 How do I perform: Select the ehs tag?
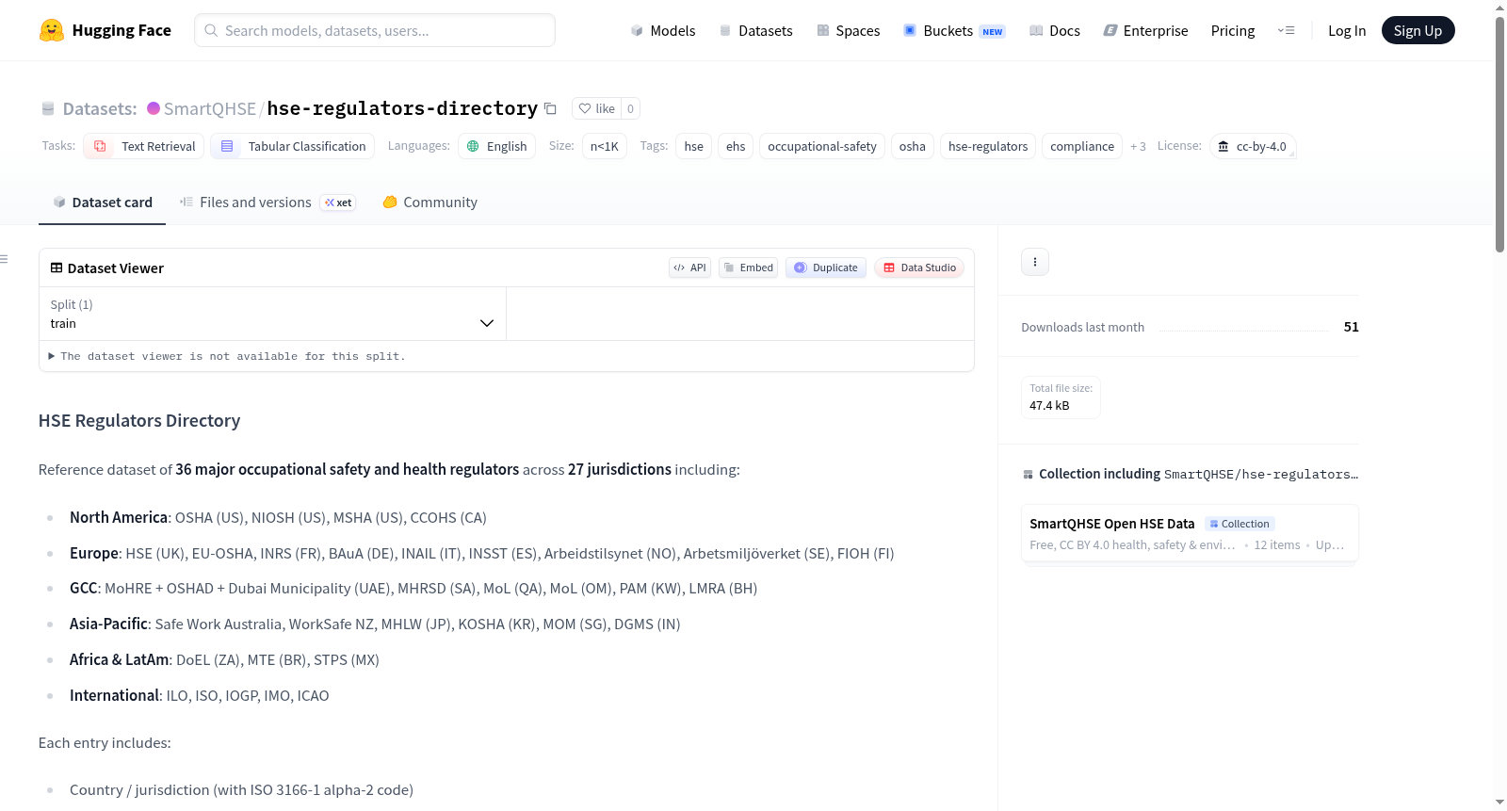tap(736, 146)
